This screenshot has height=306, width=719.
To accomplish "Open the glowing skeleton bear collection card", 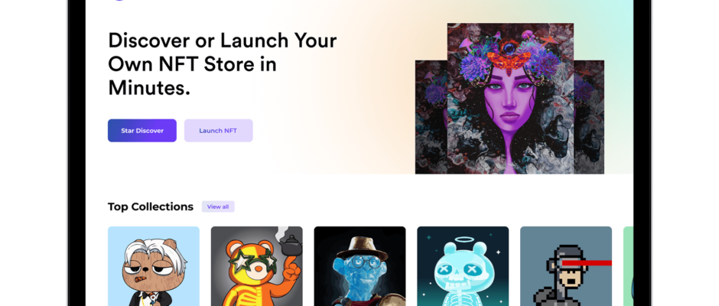I will point(463,266).
